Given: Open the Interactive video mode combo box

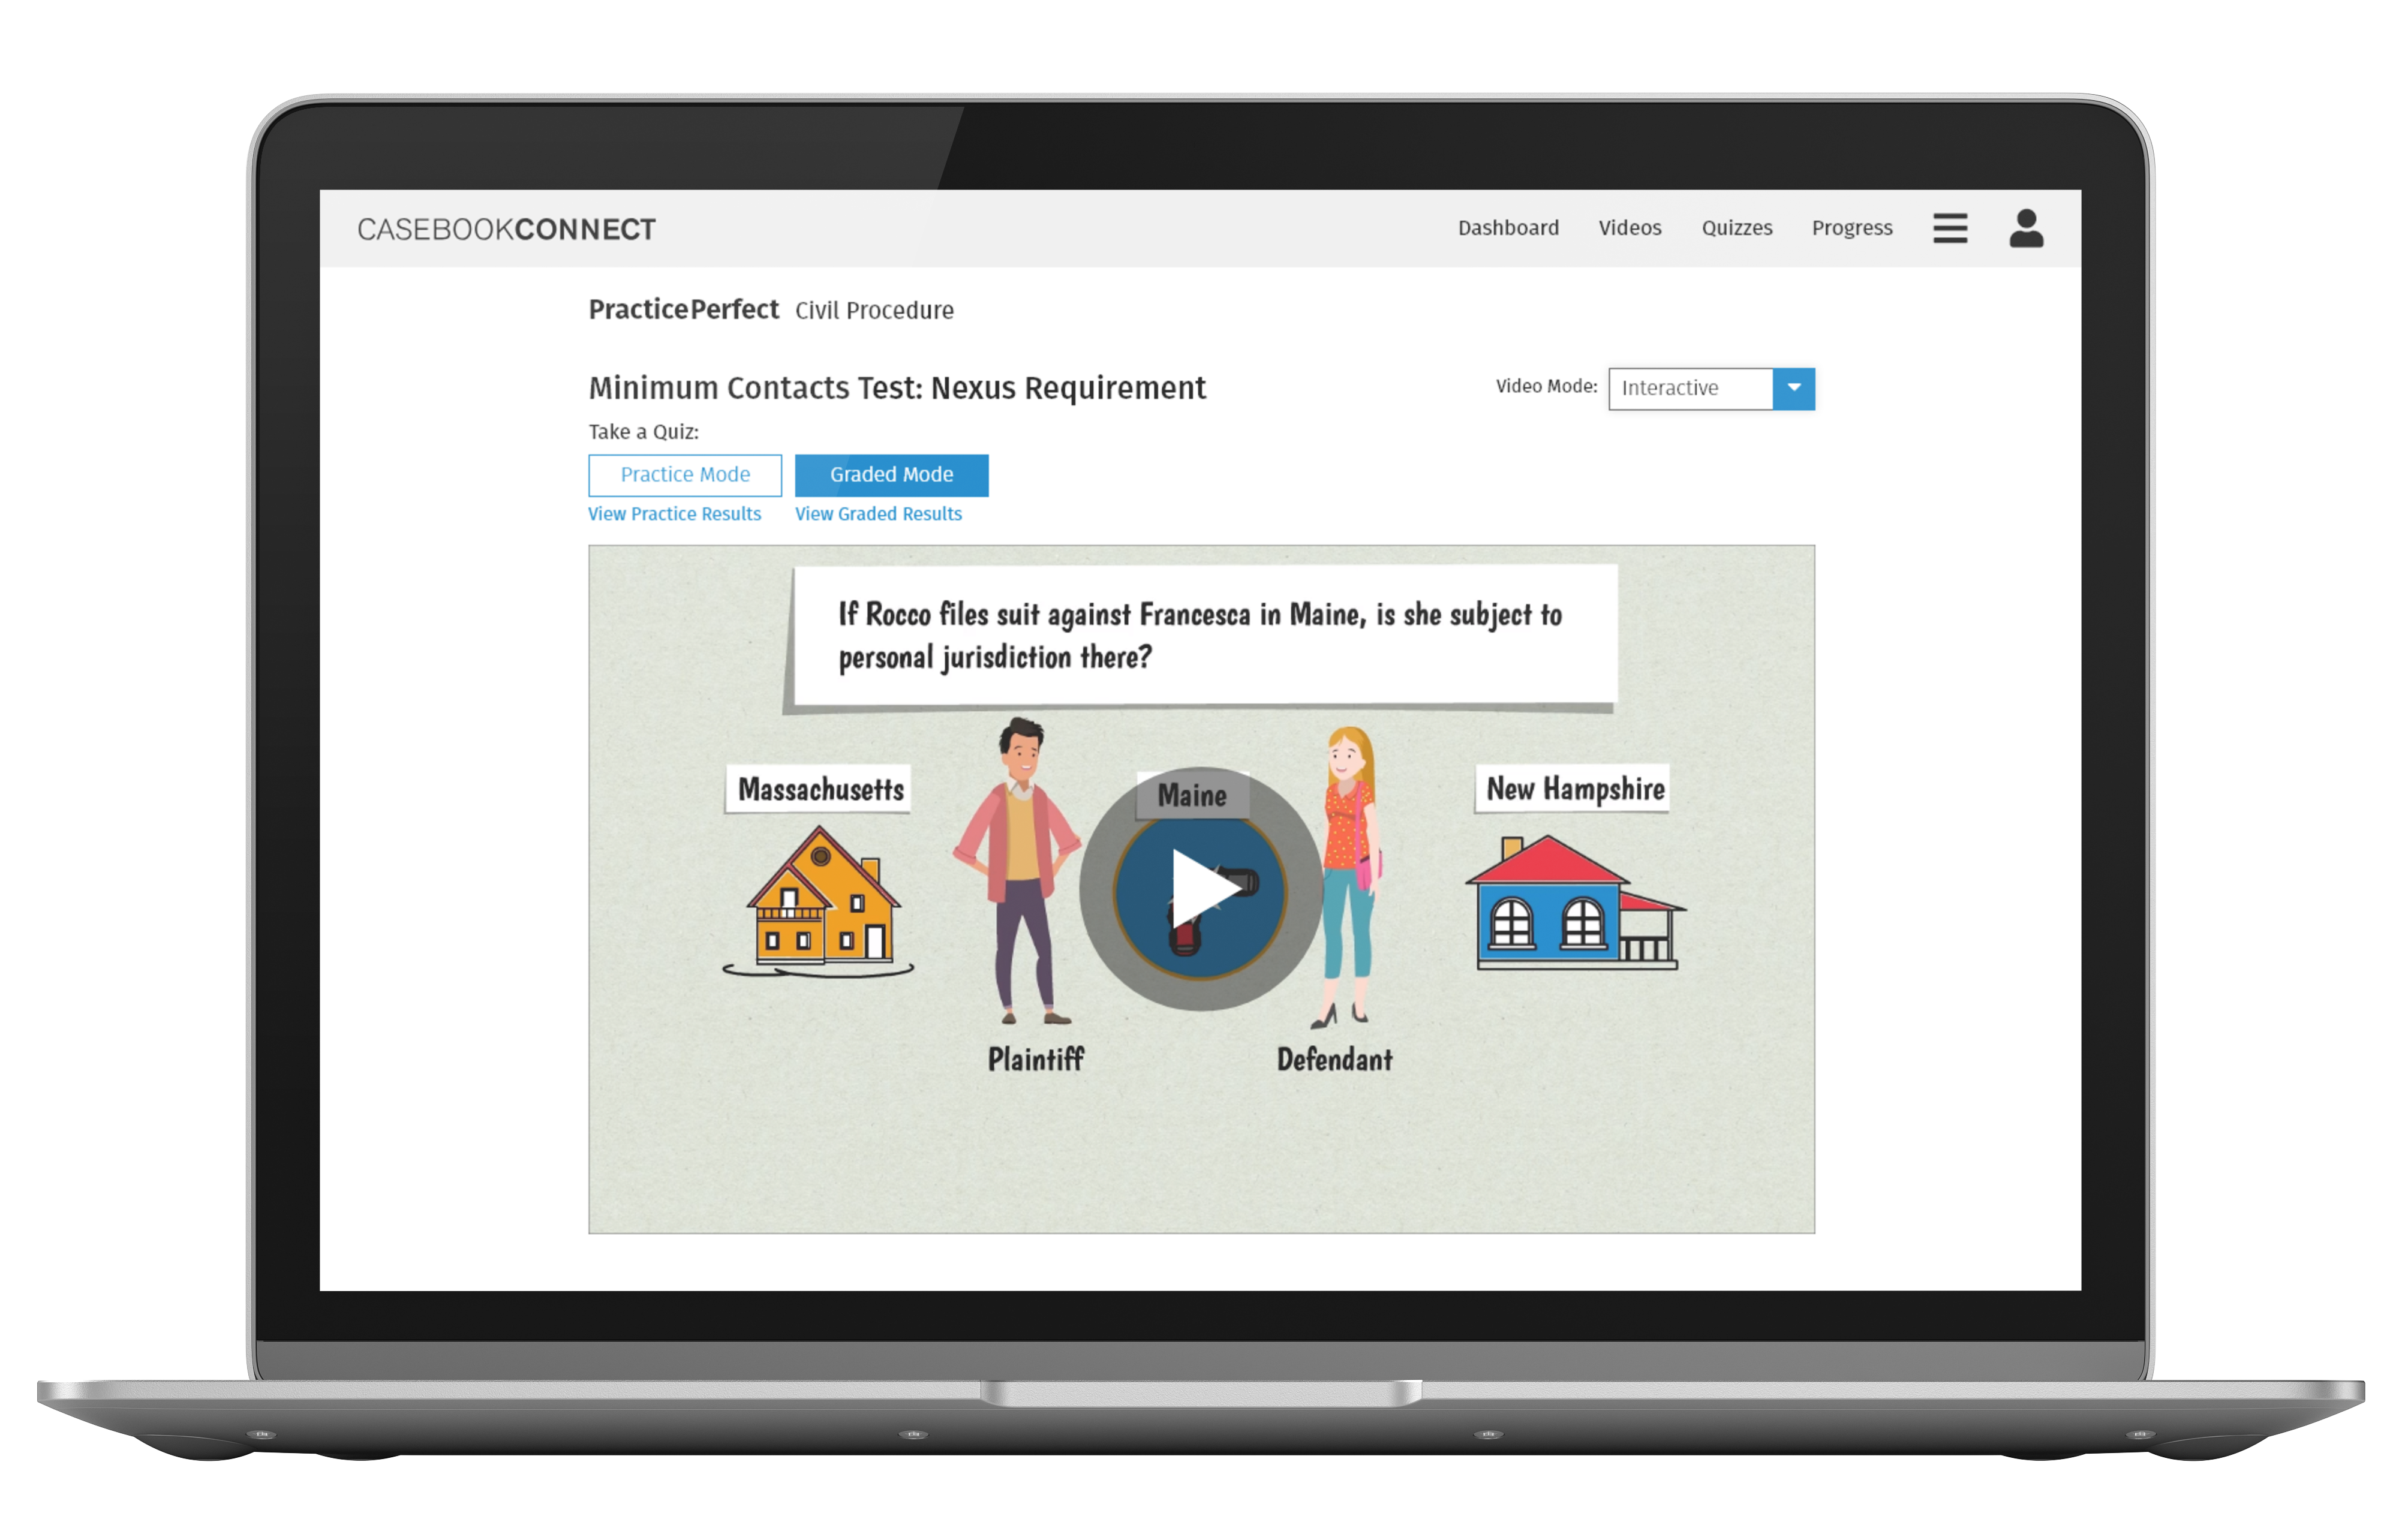Looking at the screenshot, I should click(1690, 388).
